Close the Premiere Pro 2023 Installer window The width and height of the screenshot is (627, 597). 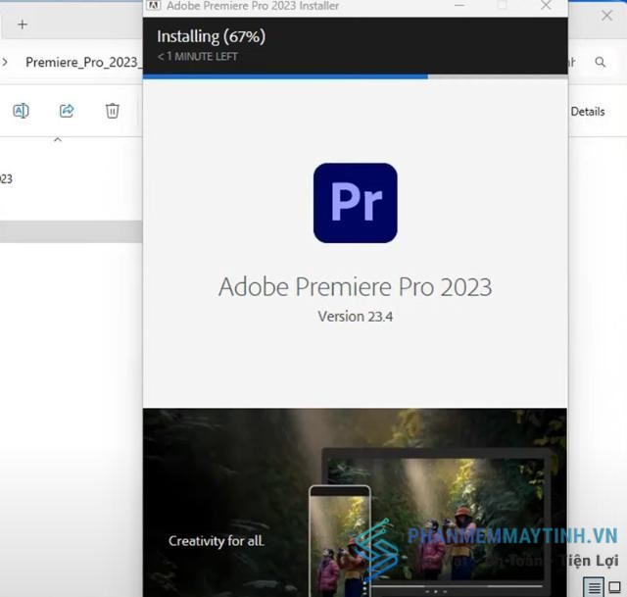coord(546,5)
